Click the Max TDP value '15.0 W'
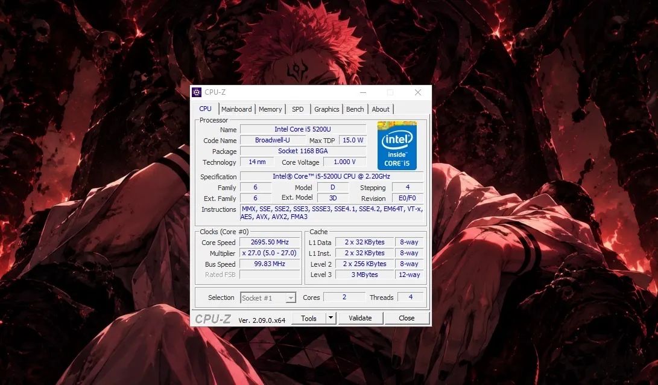This screenshot has width=658, height=385. coord(353,140)
